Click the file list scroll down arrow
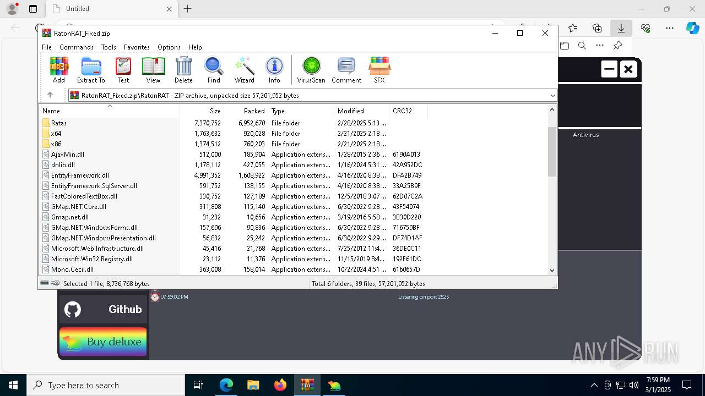The width and height of the screenshot is (705, 396). (x=552, y=270)
